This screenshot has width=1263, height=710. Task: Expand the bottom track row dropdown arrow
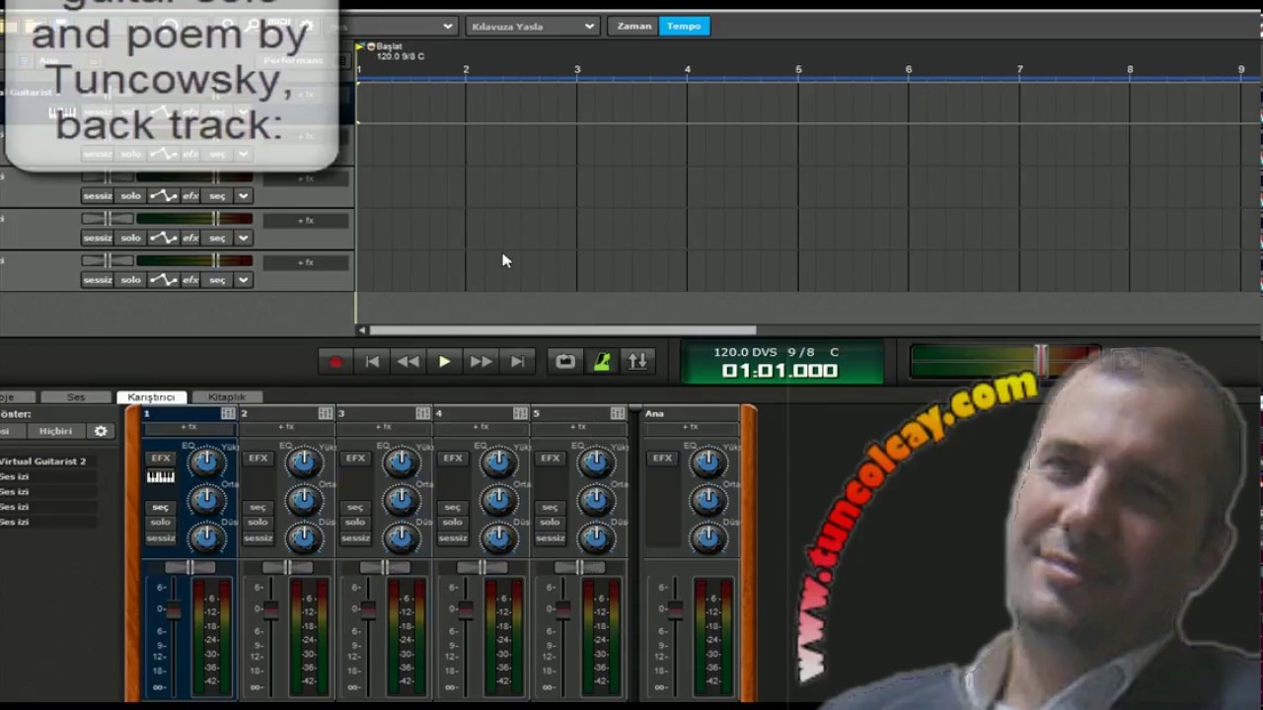click(243, 280)
